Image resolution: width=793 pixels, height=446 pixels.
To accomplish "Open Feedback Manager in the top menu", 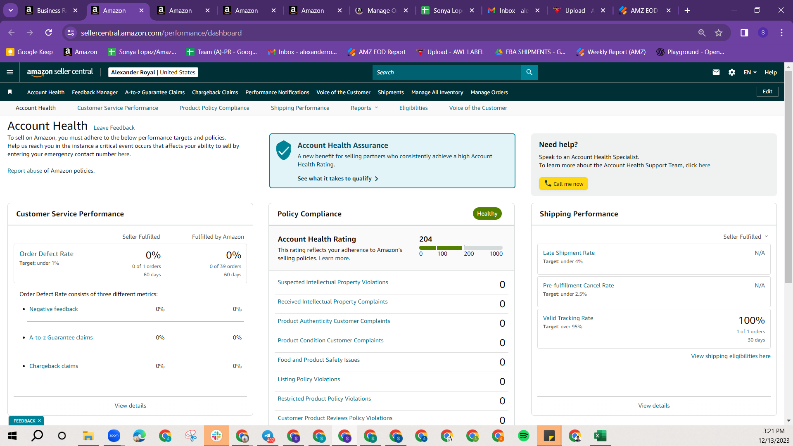I will pos(95,92).
